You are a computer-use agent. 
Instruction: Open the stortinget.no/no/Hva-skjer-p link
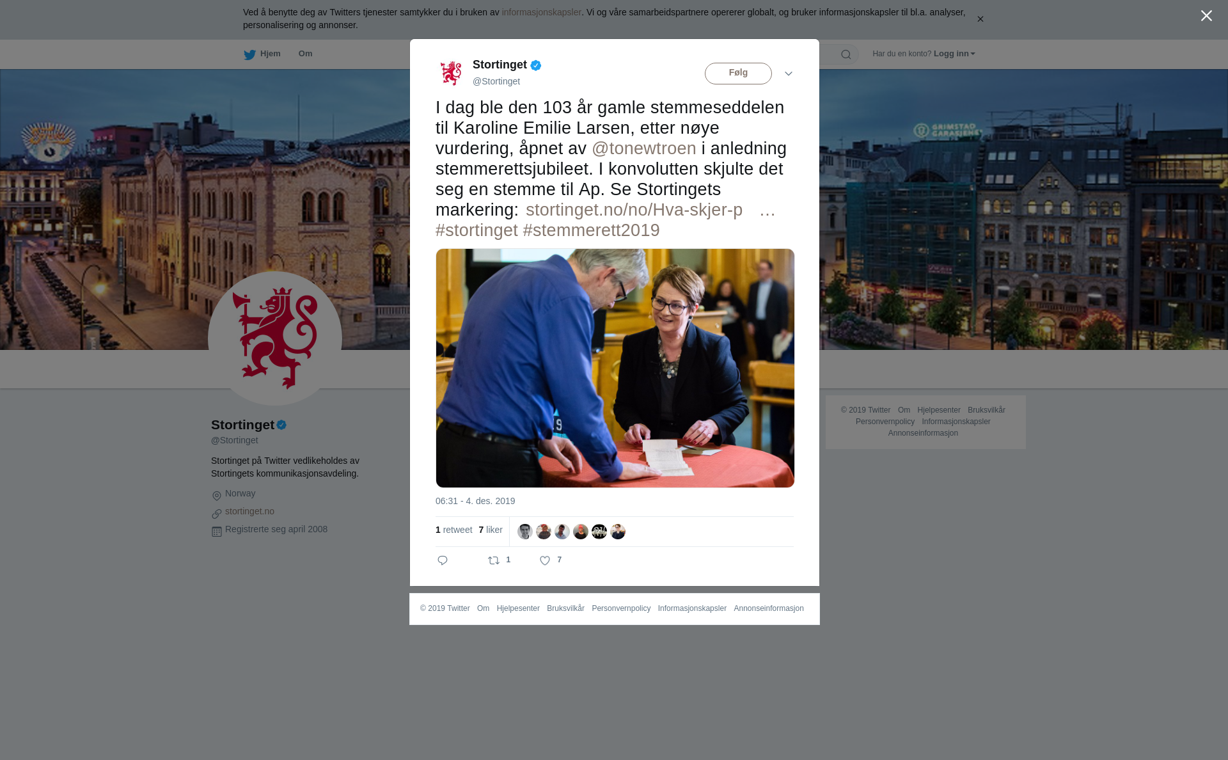click(634, 210)
